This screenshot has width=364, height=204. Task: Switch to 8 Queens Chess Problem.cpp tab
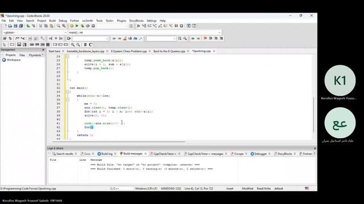pyautogui.click(x=129, y=51)
